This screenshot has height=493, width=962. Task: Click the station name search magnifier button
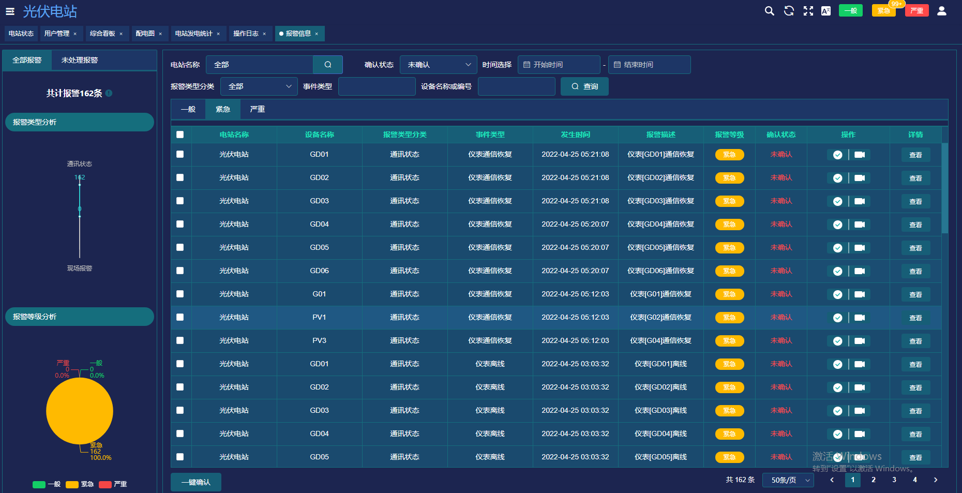click(328, 65)
